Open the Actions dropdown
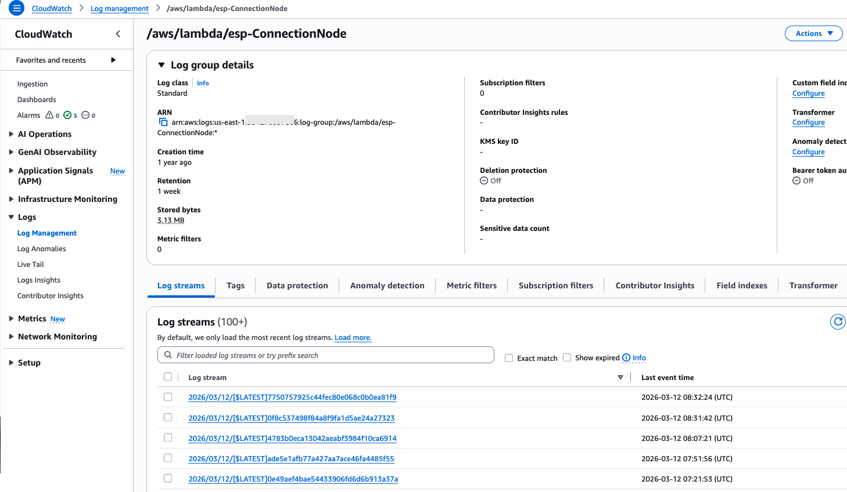The width and height of the screenshot is (847, 492). pos(813,34)
